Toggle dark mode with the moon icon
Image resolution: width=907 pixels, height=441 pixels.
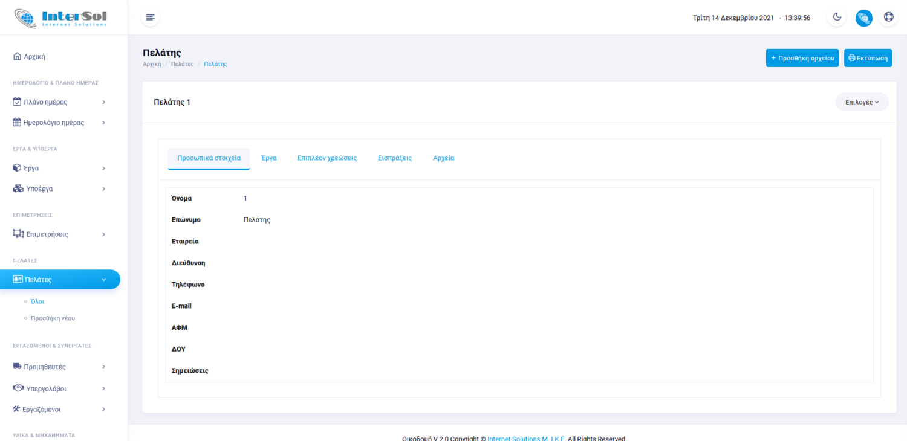point(837,18)
